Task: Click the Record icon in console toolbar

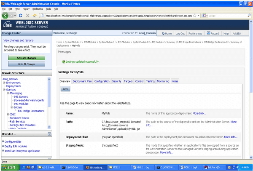Action: (x=209, y=33)
